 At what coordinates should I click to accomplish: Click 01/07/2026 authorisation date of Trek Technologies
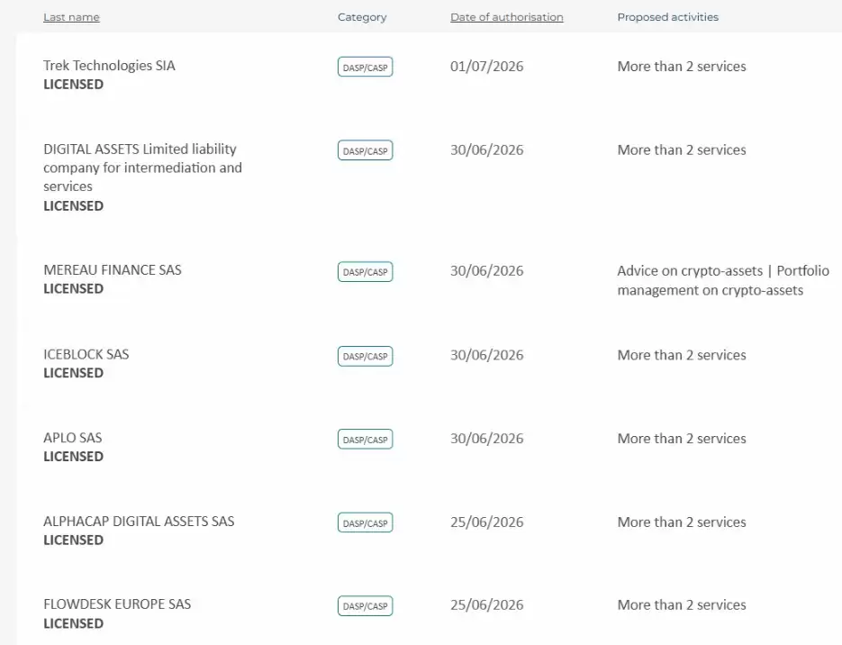[486, 66]
